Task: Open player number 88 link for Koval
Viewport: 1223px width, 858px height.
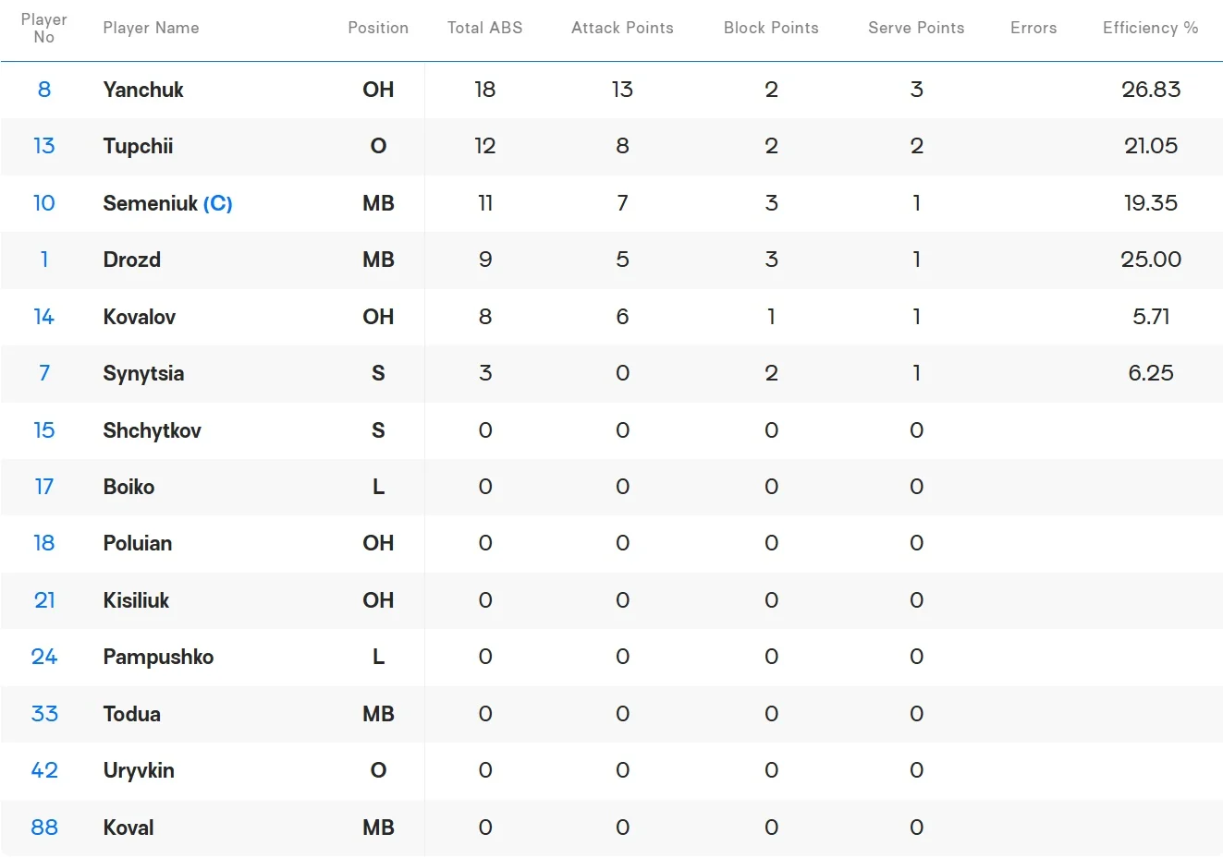Action: 44,828
